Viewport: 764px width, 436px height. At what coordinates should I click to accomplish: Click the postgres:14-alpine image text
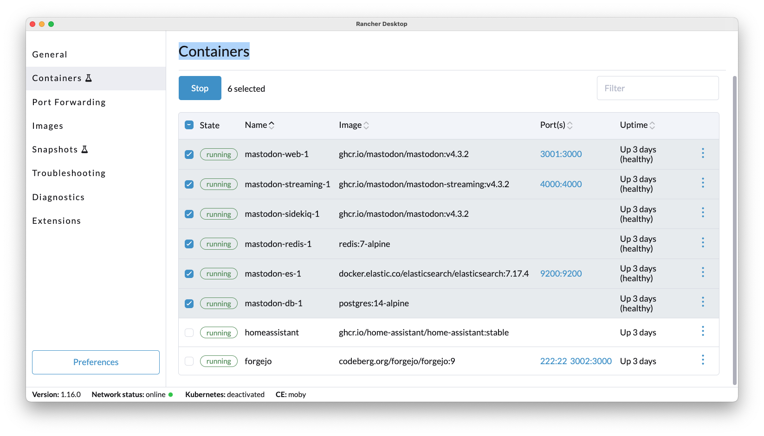374,303
